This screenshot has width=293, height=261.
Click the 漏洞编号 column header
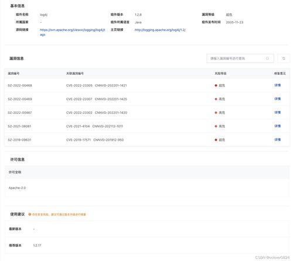[x=13, y=74]
